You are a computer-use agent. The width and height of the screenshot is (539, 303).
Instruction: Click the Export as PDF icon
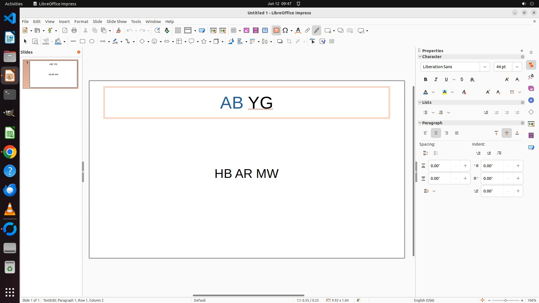coord(65,31)
